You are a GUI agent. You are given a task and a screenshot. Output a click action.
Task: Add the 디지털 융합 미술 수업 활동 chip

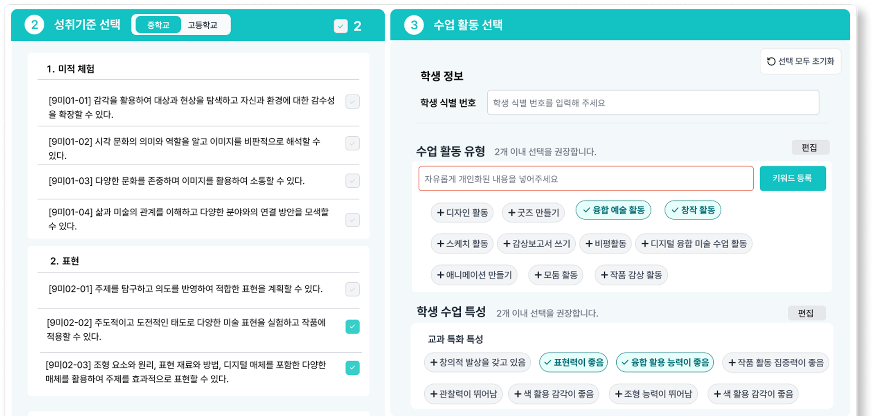(696, 244)
